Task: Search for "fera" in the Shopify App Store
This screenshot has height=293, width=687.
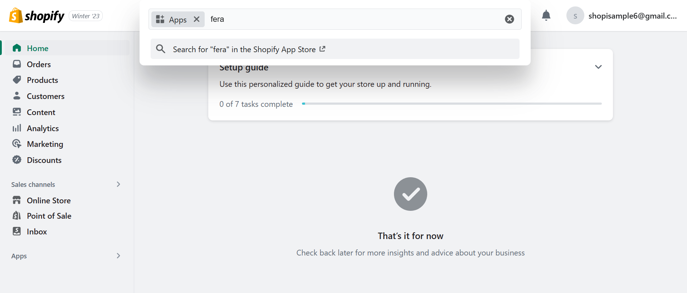Action: [335, 49]
